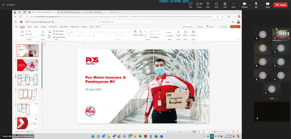Expand the Present dropdown arrow
Image resolution: width=291 pixels, height=139 pixels.
pos(216,27)
